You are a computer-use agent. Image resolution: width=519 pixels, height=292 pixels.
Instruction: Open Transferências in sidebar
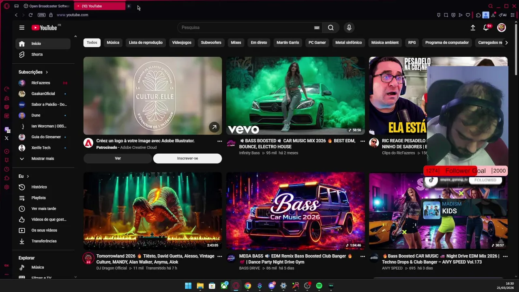pos(43,241)
